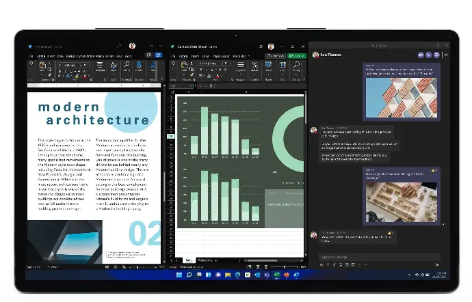The width and height of the screenshot is (472, 302).
Task: Switch to Page Layout tab in Excel
Action: click(x=222, y=55)
